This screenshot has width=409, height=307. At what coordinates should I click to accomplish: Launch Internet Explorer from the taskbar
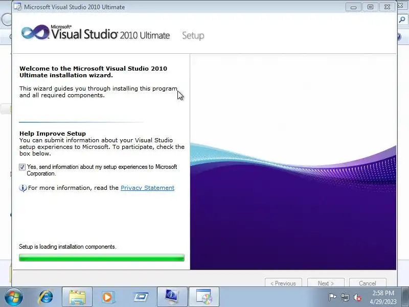(46, 297)
